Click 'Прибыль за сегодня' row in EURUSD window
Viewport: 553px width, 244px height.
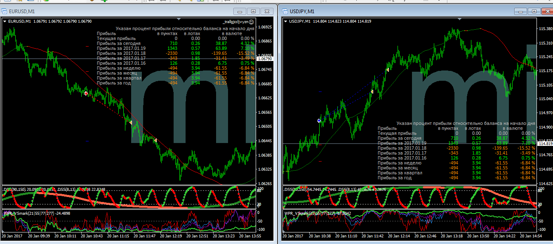click(x=176, y=43)
